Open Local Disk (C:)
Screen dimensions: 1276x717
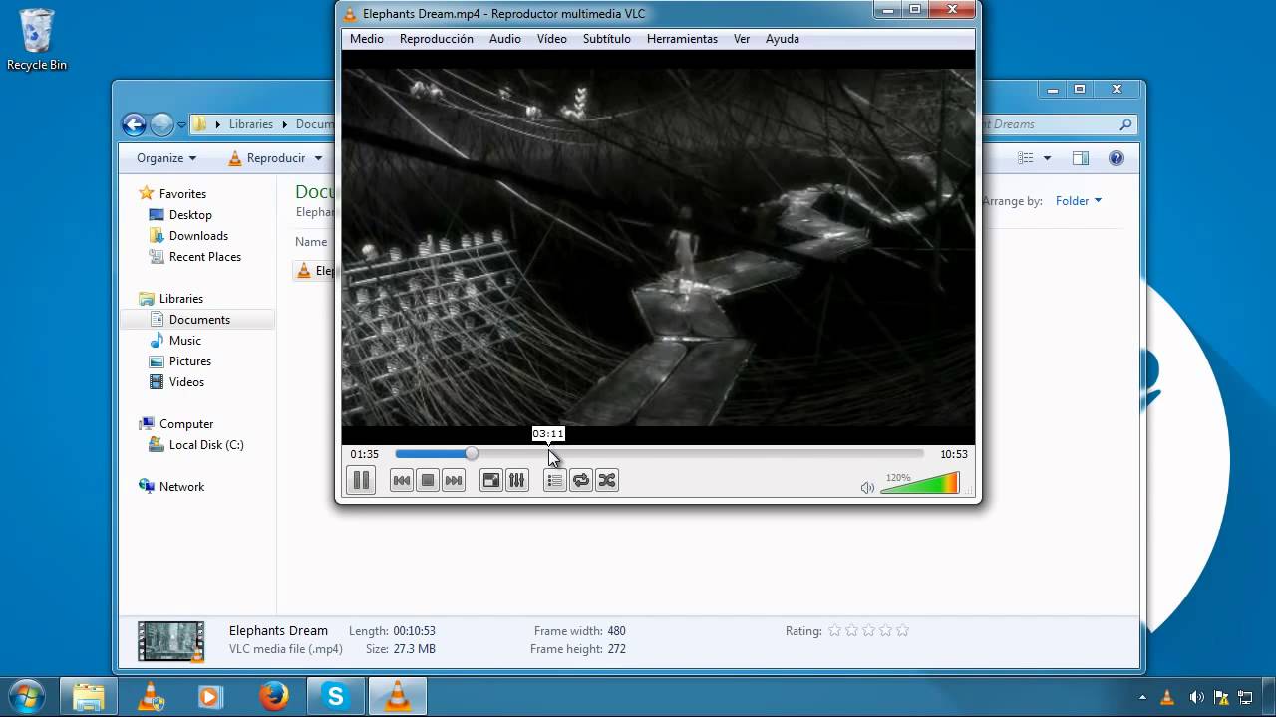pyautogui.click(x=206, y=445)
